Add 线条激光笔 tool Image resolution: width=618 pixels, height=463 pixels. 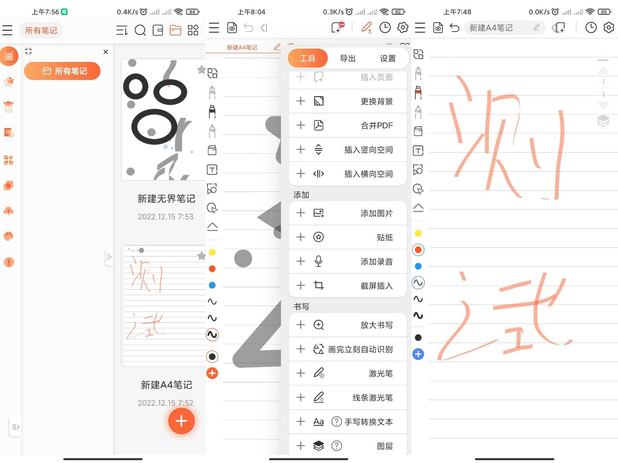[301, 397]
